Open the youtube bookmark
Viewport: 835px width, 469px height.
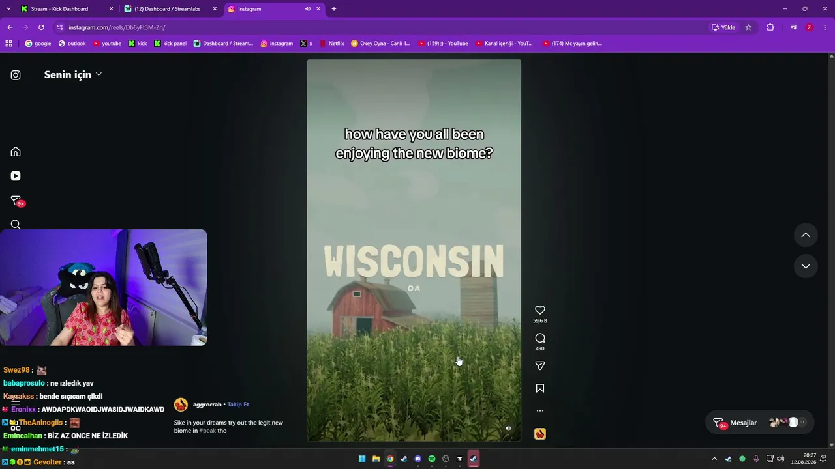(x=107, y=44)
